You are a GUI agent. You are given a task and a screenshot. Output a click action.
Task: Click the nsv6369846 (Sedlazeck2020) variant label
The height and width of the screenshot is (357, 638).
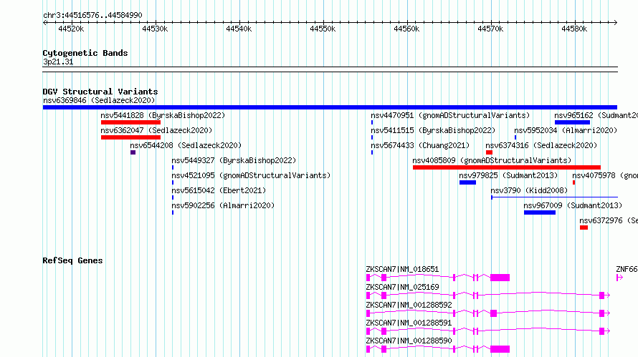point(99,100)
